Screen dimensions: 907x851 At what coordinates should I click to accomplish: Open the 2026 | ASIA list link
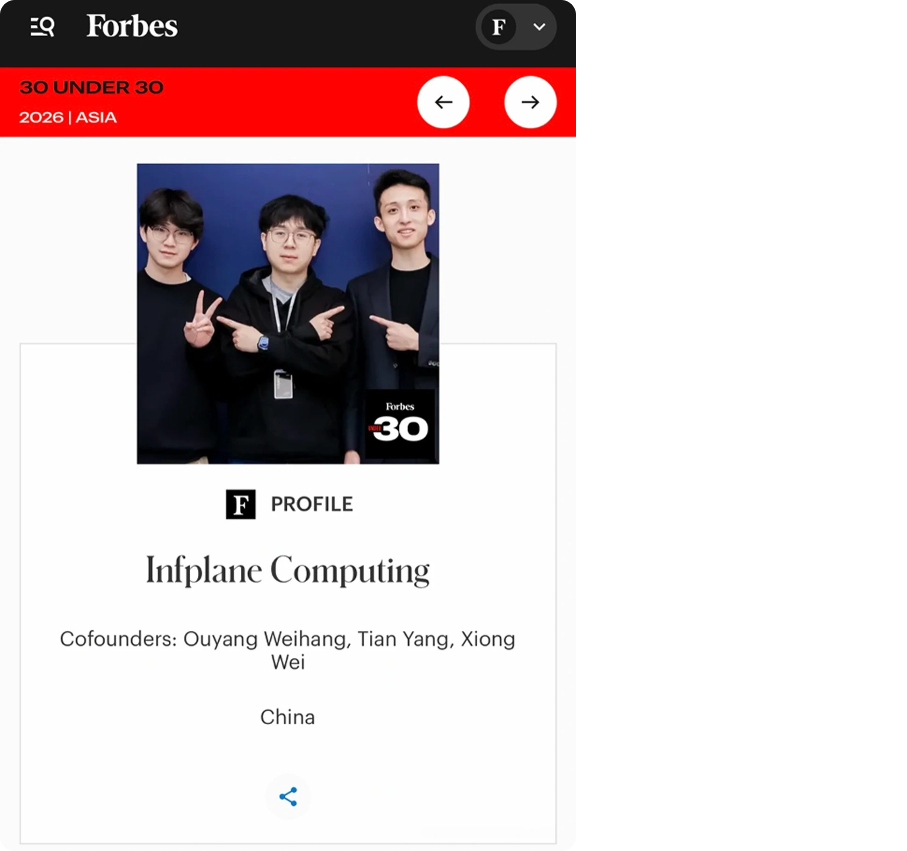pyautogui.click(x=68, y=117)
